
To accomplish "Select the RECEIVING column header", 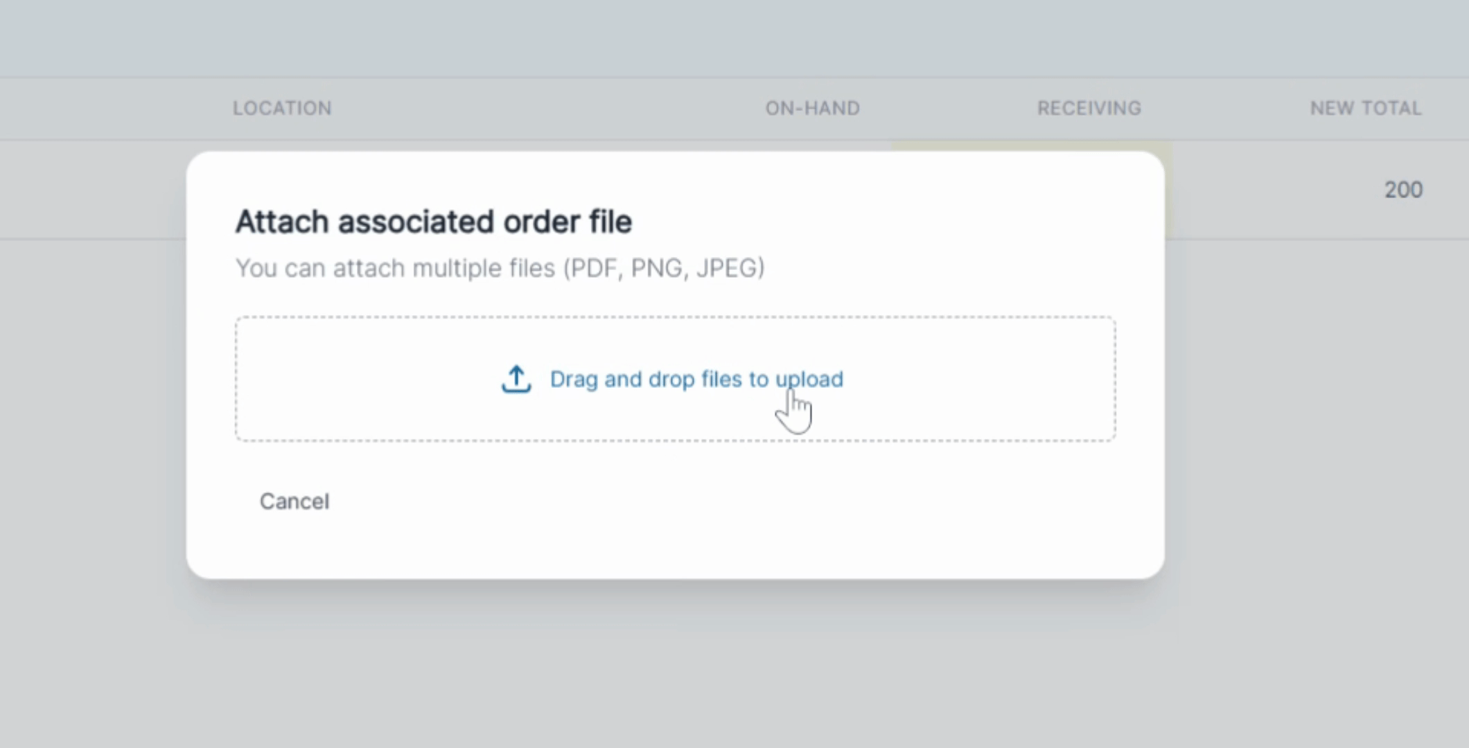I will click(1089, 108).
